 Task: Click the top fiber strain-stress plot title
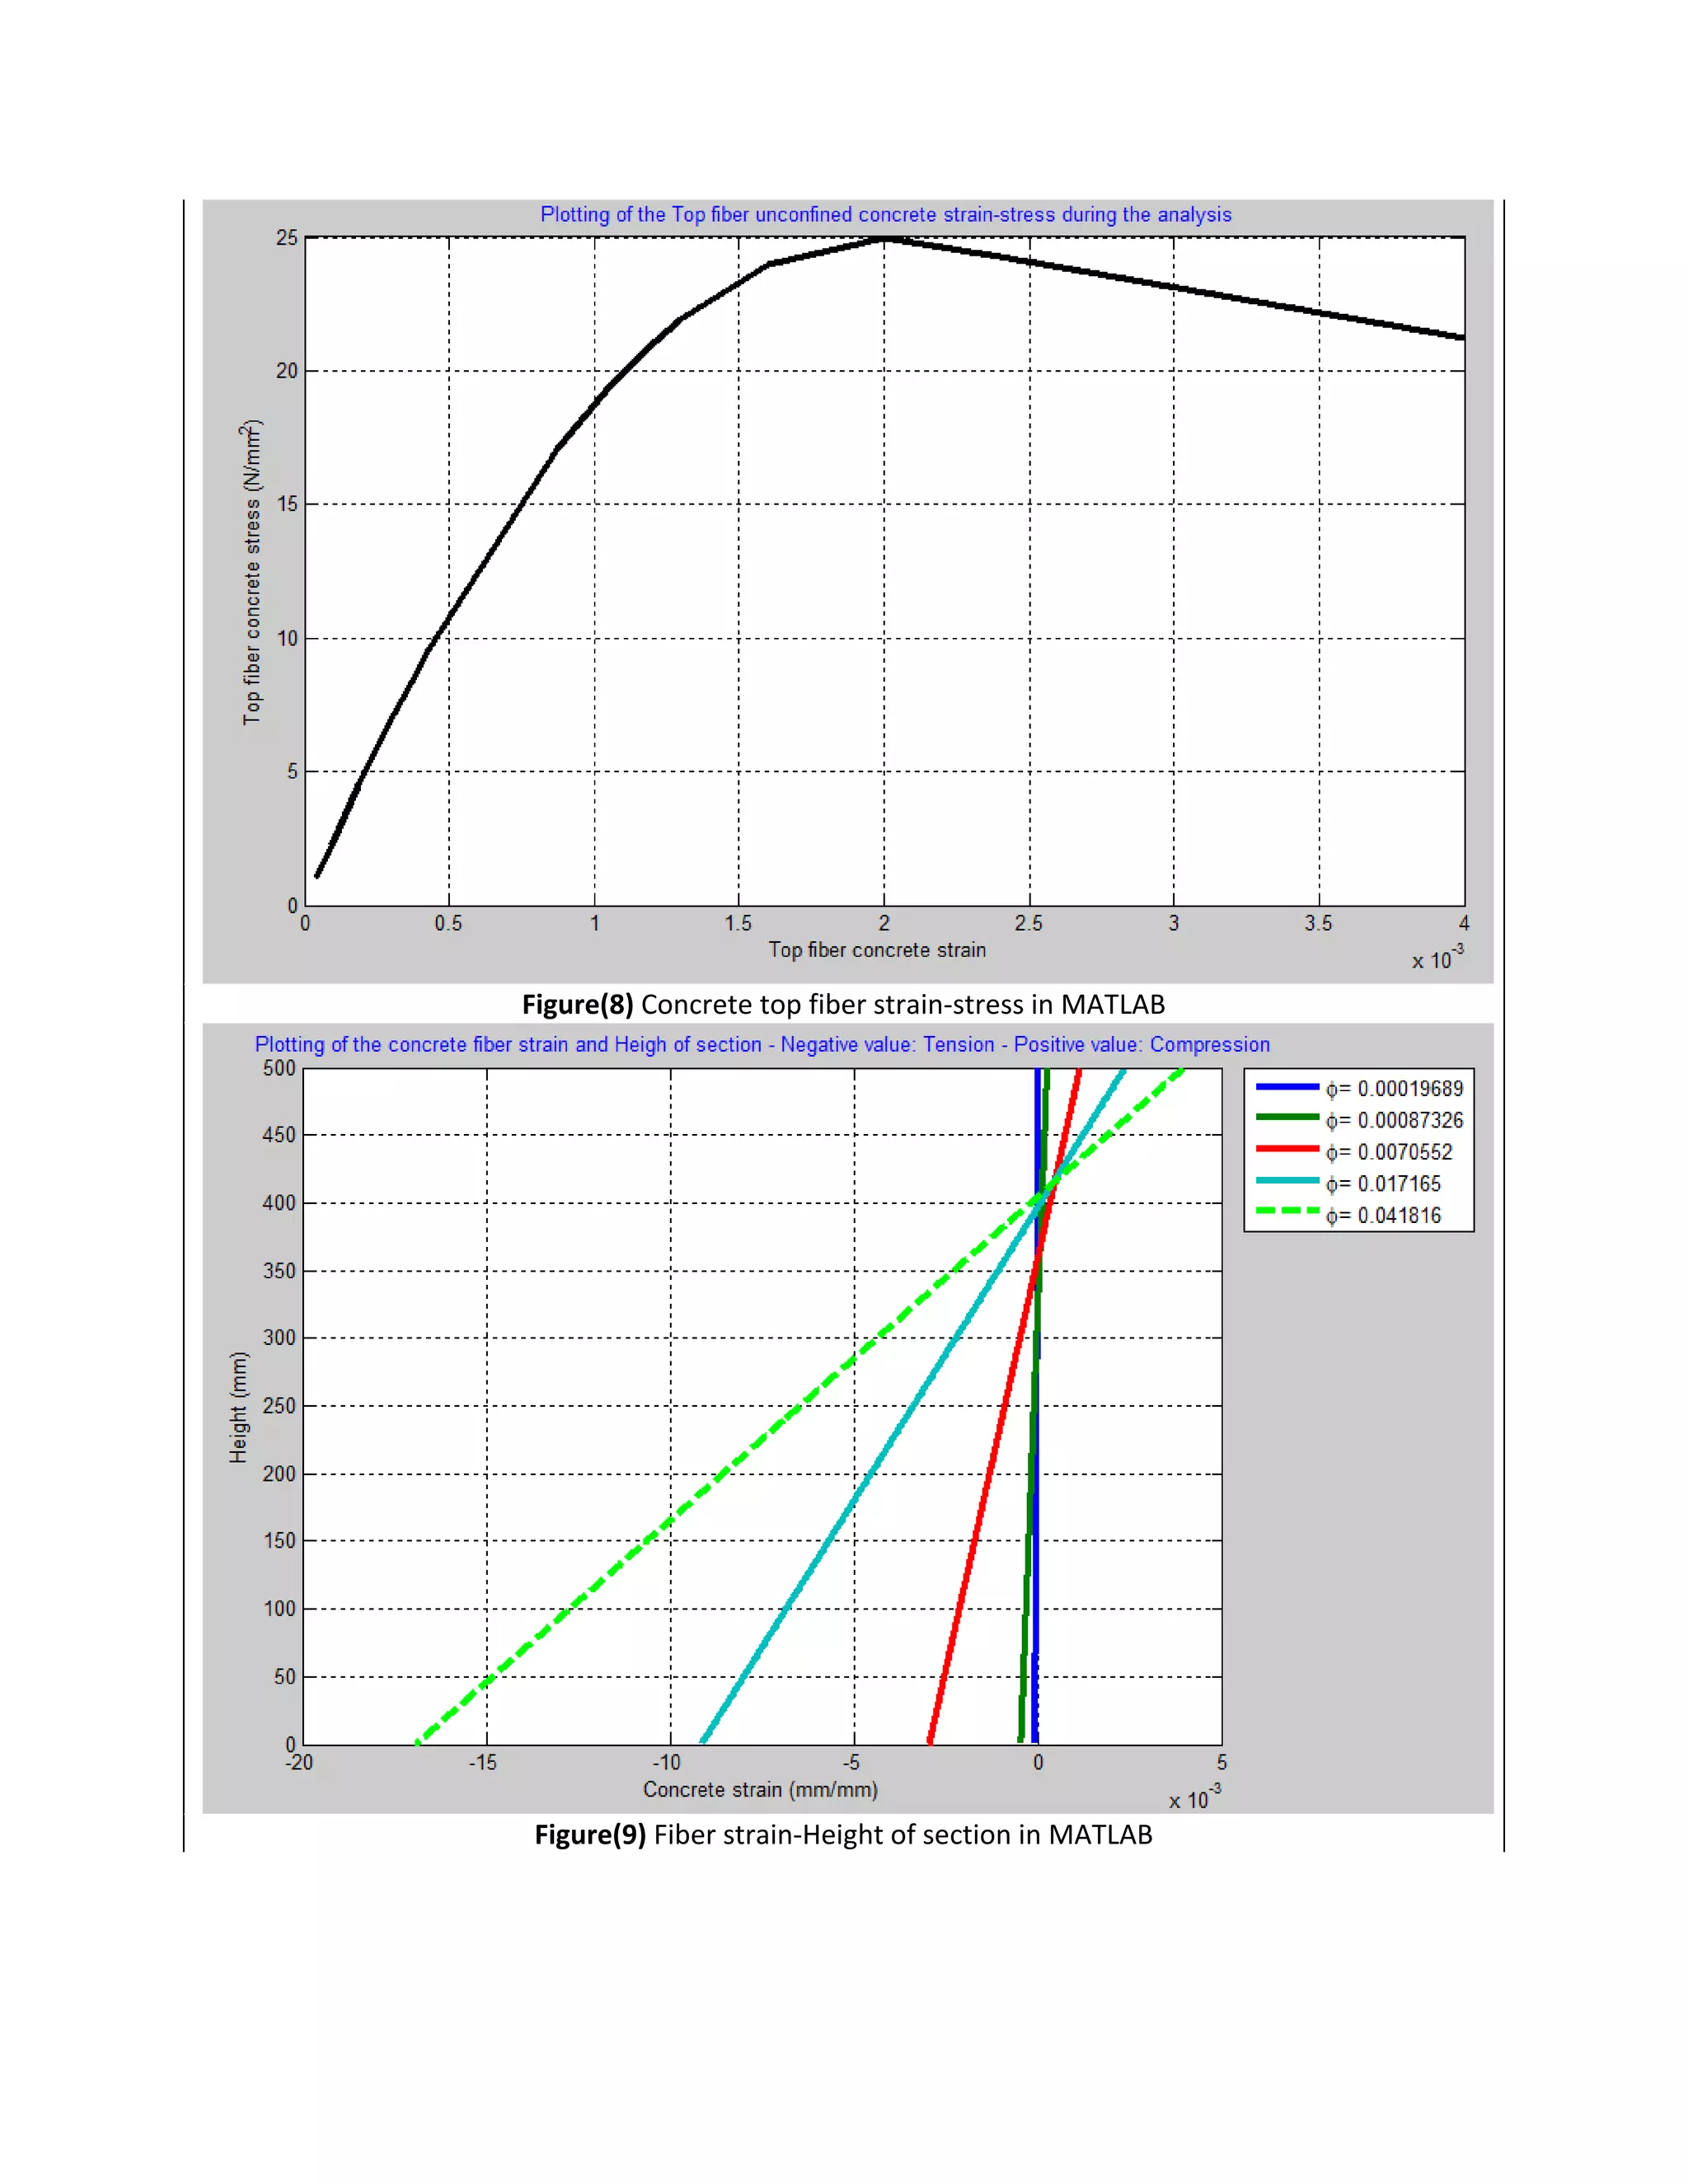[886, 215]
